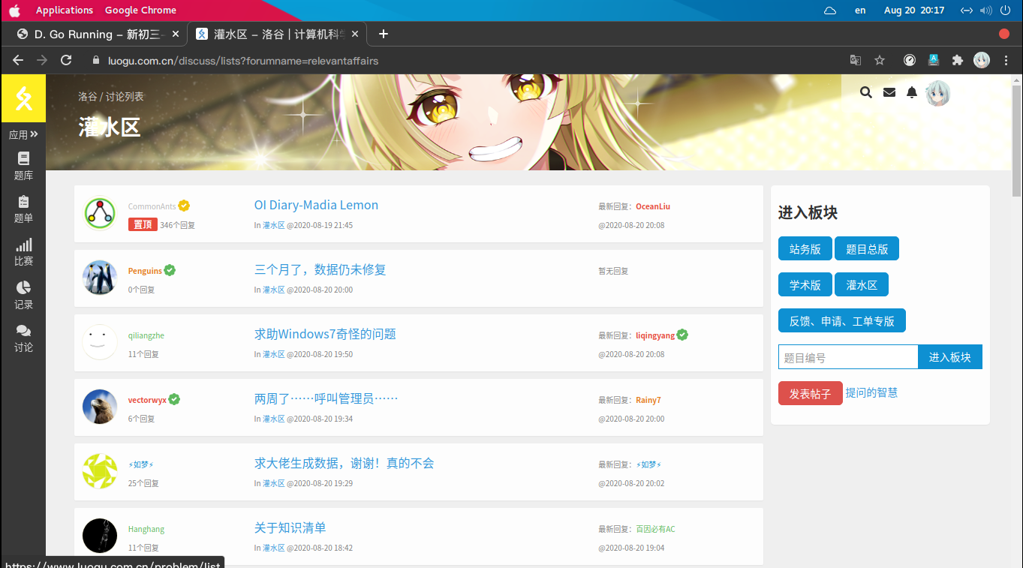The height and width of the screenshot is (568, 1023).
Task: Click the 讨论列表 breadcrumb link
Action: [x=125, y=97]
